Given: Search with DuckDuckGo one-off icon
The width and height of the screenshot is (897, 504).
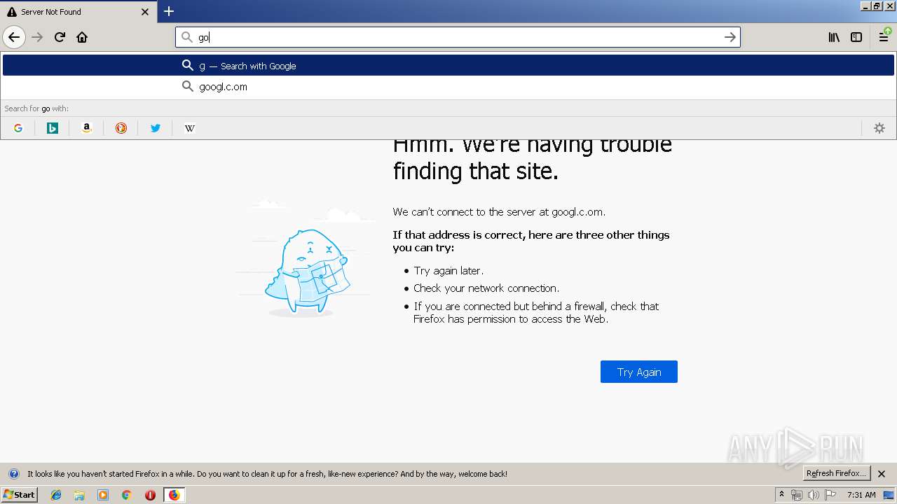Looking at the screenshot, I should (121, 128).
